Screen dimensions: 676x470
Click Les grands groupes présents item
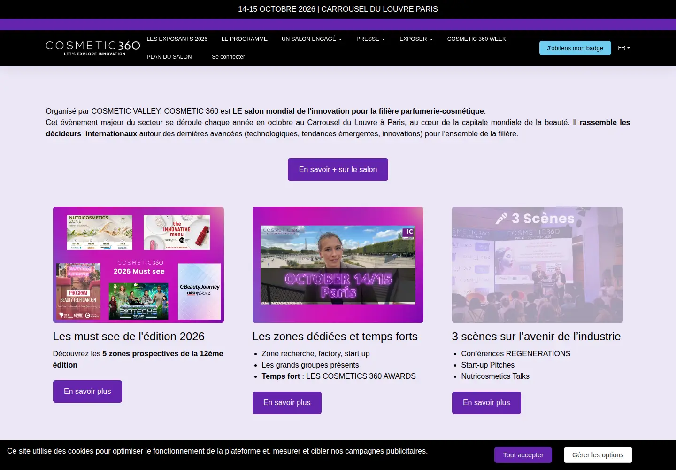pyautogui.click(x=310, y=365)
